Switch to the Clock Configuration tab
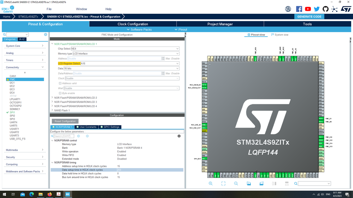 (133, 24)
